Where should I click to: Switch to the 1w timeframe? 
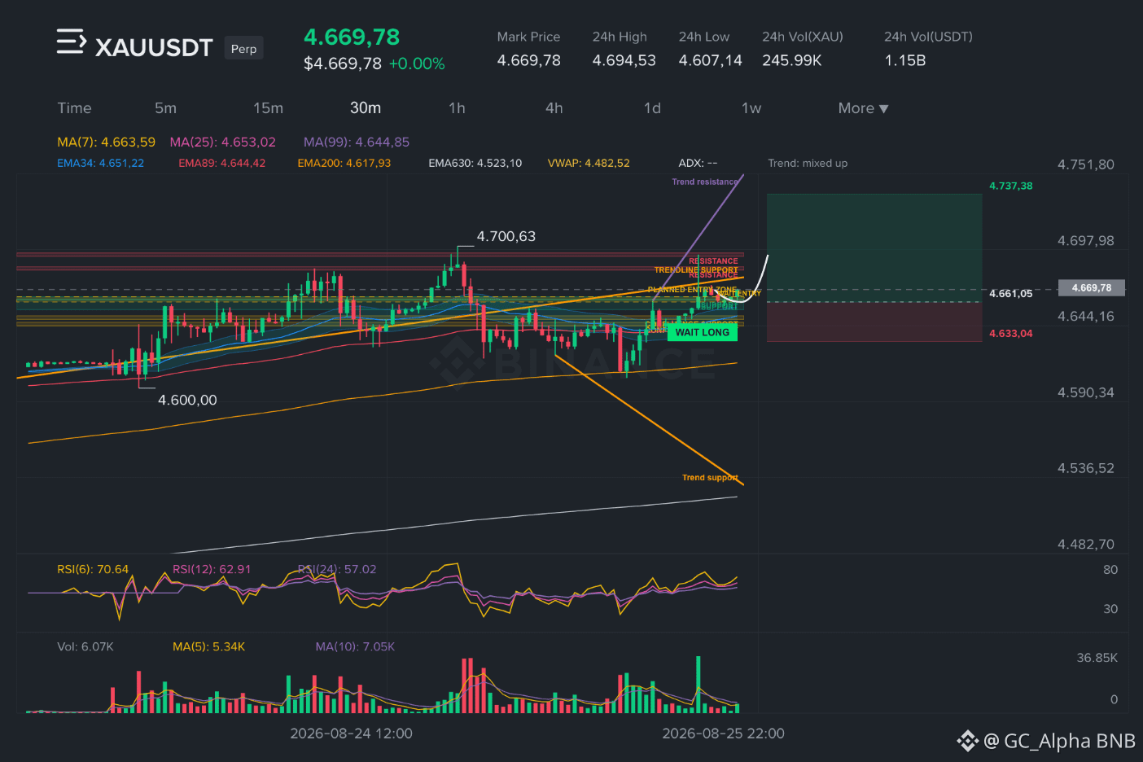tap(751, 108)
